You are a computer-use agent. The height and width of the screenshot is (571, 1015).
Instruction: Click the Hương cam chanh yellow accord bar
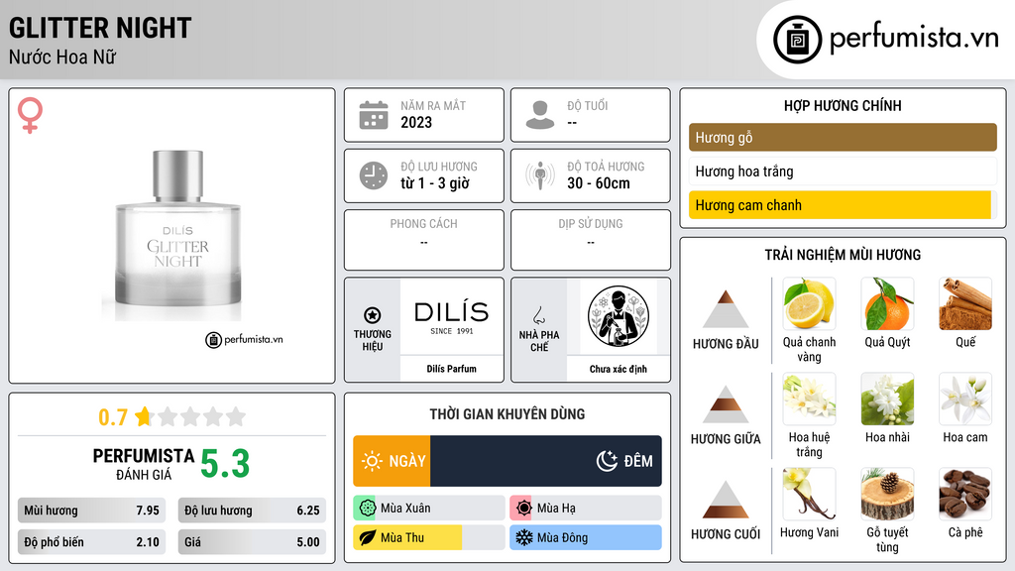[x=841, y=205]
